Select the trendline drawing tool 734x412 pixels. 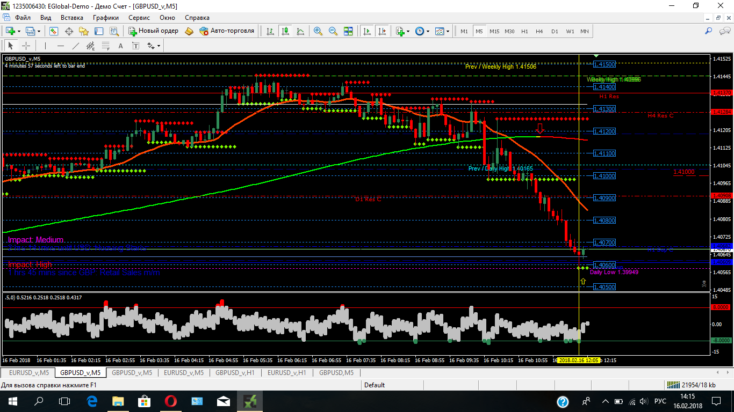(x=76, y=46)
